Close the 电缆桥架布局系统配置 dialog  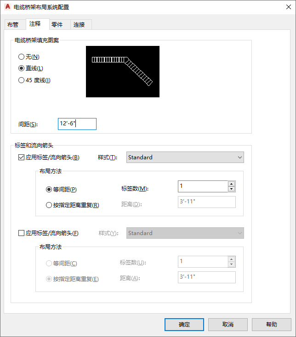[289, 7]
